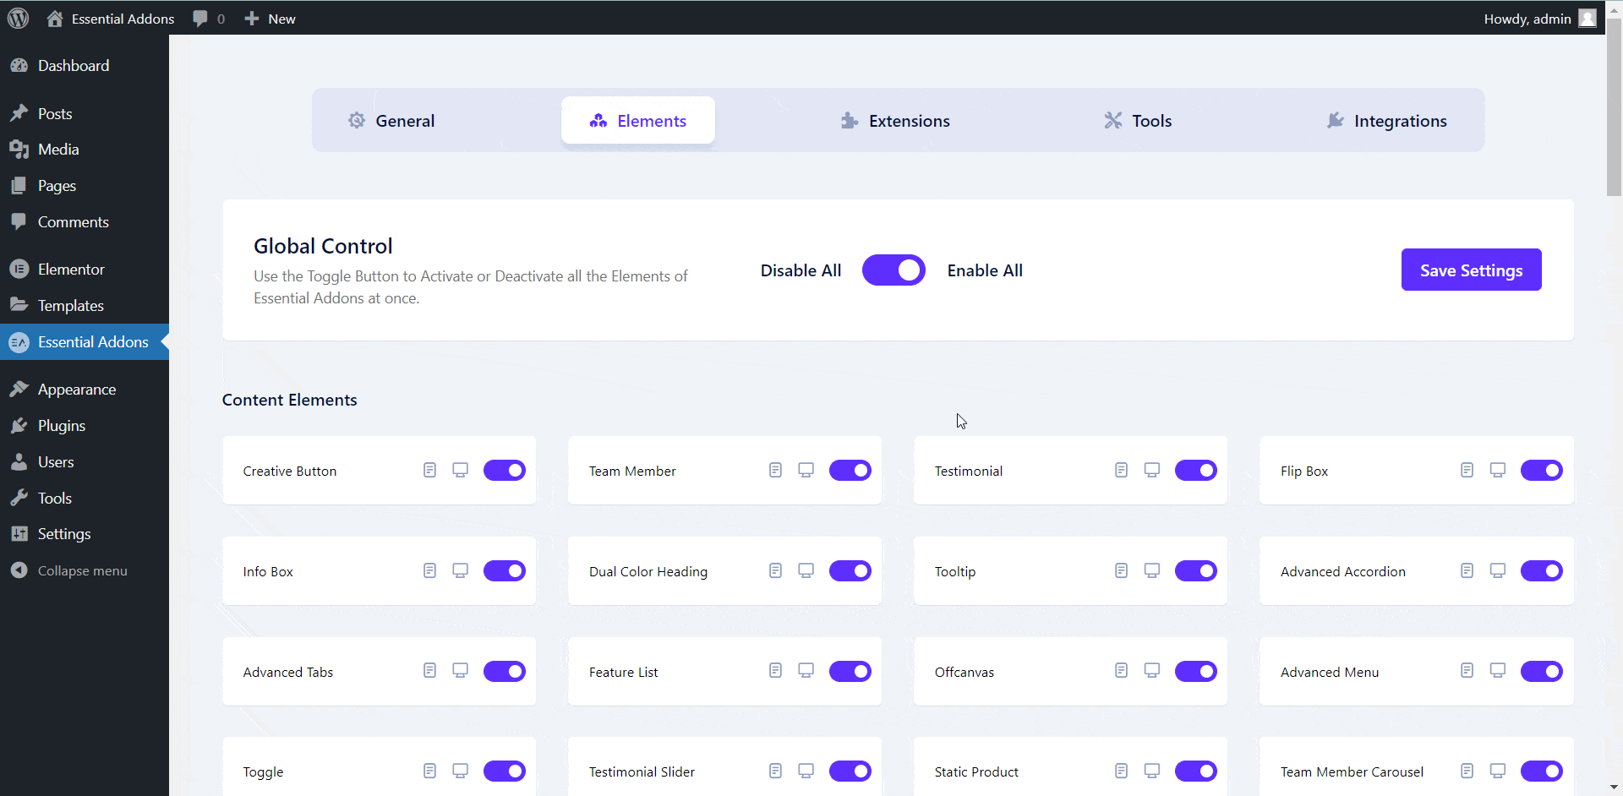Switch off the Tooltip element
The image size is (1623, 796).
1196,571
